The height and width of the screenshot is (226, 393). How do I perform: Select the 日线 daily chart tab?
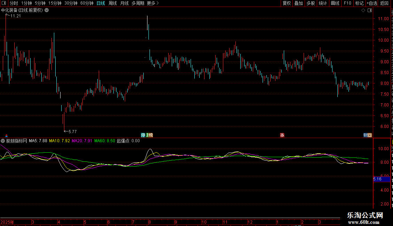coord(101,3)
